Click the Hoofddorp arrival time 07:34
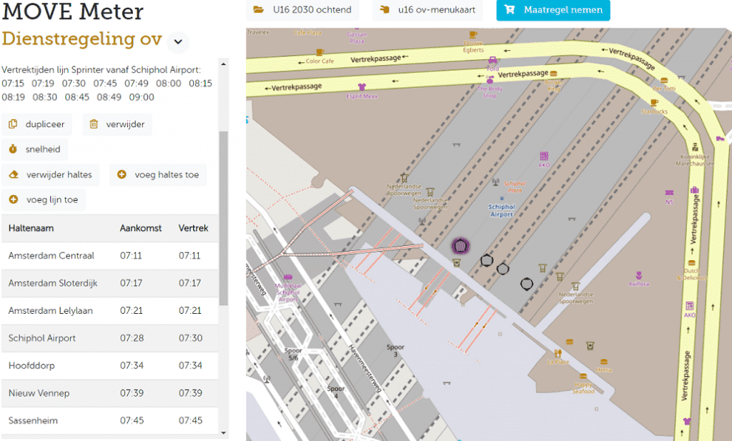This screenshot has height=441, width=732. (x=131, y=366)
